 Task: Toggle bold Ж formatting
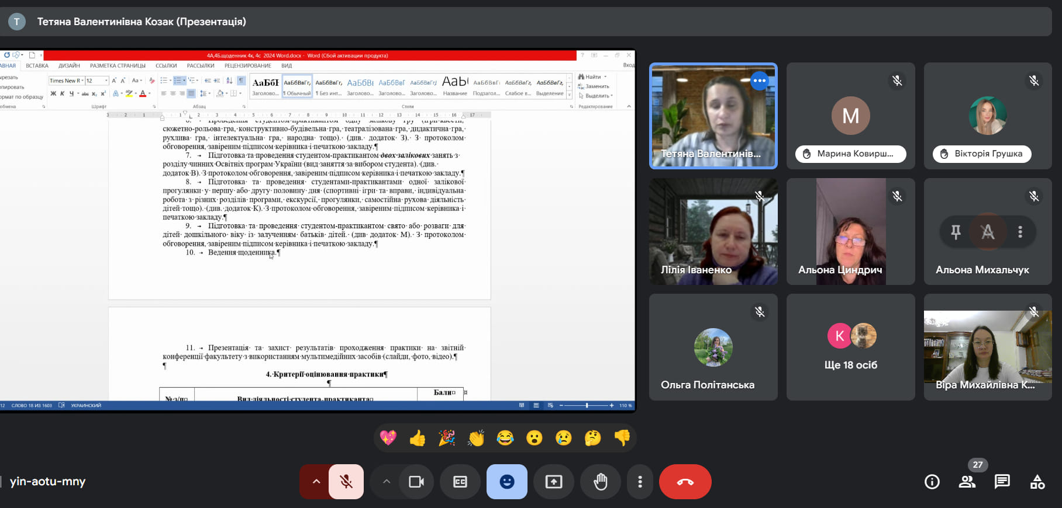[x=53, y=93]
